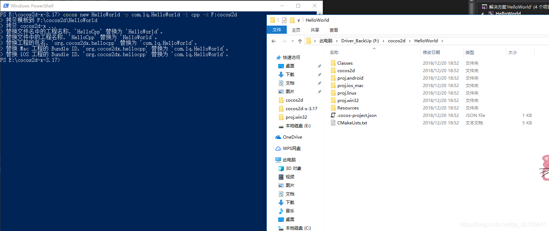Click the folder icon in the address bar

[309, 41]
